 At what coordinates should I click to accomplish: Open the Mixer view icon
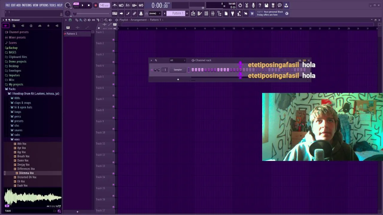213,13
